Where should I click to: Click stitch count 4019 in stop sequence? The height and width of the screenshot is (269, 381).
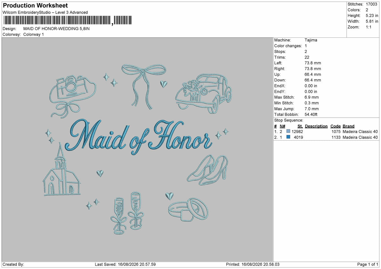point(298,137)
